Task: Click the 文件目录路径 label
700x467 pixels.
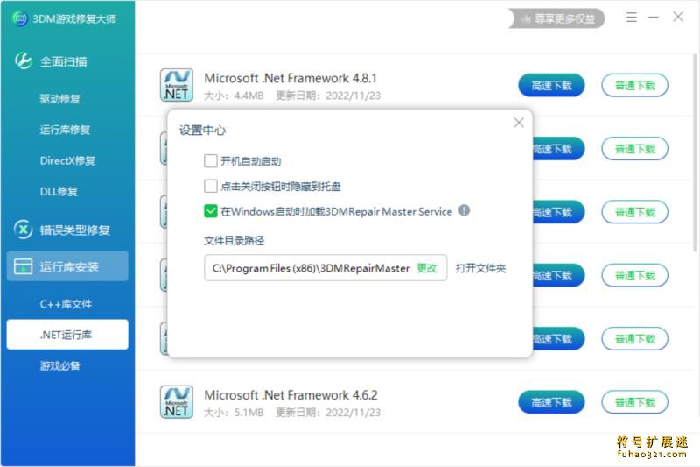Action: (x=234, y=241)
